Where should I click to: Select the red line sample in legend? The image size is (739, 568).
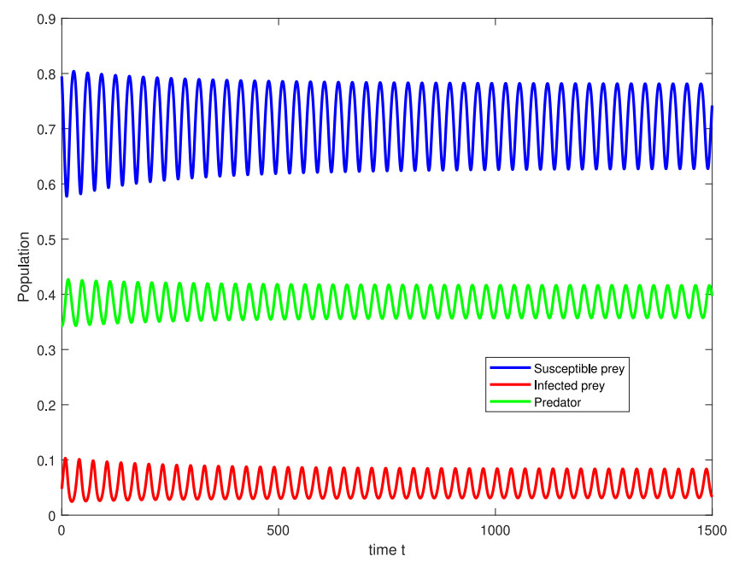pyautogui.click(x=510, y=386)
